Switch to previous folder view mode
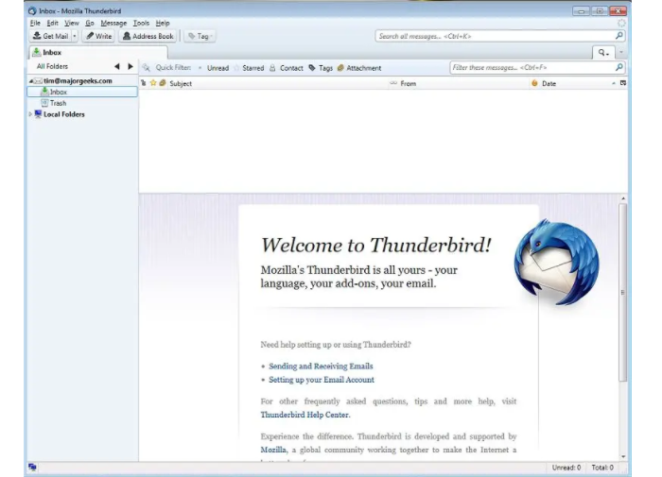Viewport: 662px width, 477px height. [117, 66]
